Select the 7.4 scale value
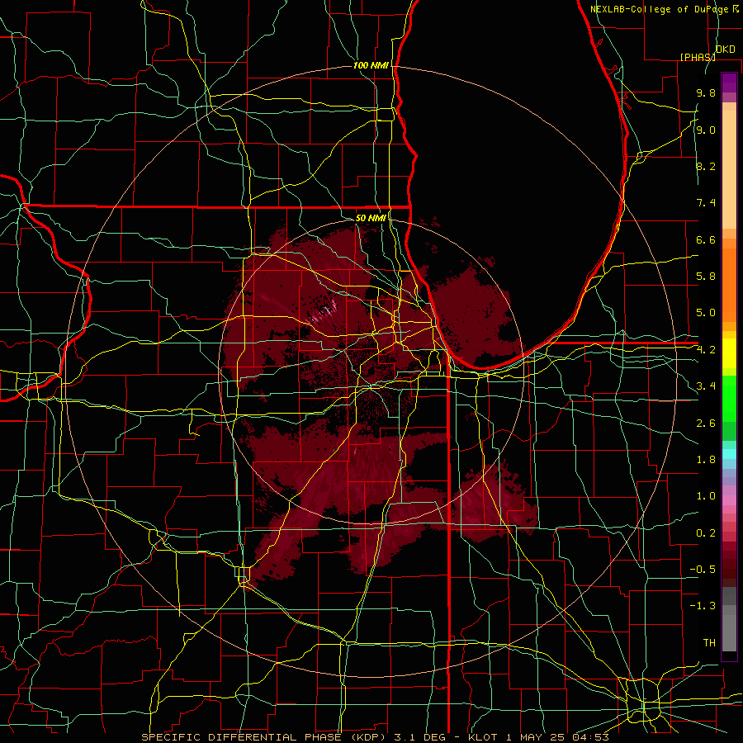This screenshot has height=743, width=743. tap(706, 203)
